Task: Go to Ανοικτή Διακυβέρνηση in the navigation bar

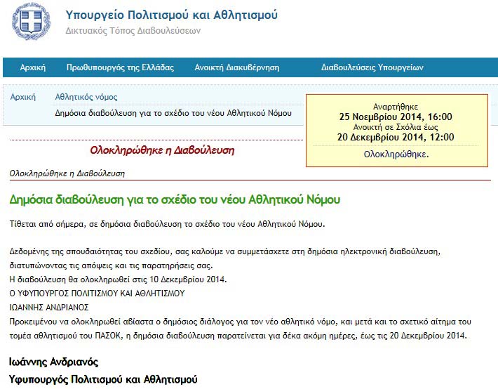Action: [237, 67]
